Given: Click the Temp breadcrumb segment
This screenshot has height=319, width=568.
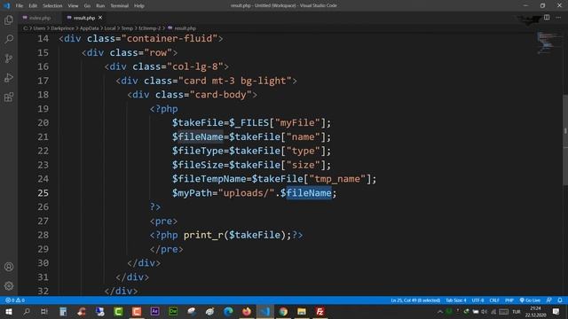Looking at the screenshot, I should pyautogui.click(x=127, y=28).
